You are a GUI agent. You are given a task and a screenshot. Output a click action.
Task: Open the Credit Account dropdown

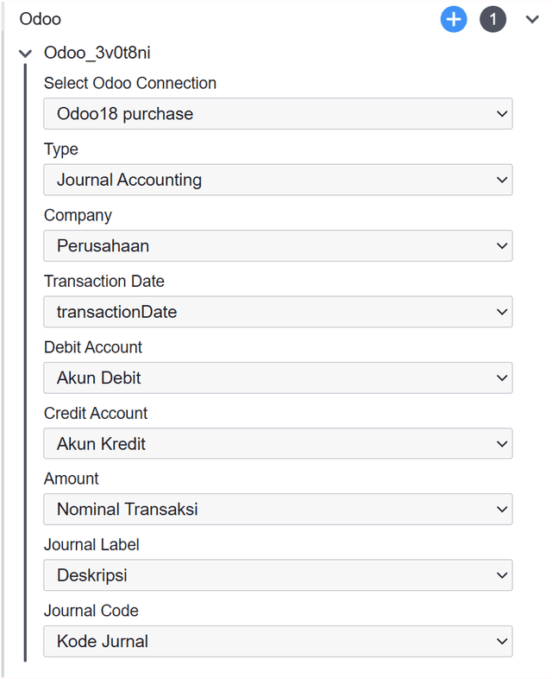click(278, 444)
